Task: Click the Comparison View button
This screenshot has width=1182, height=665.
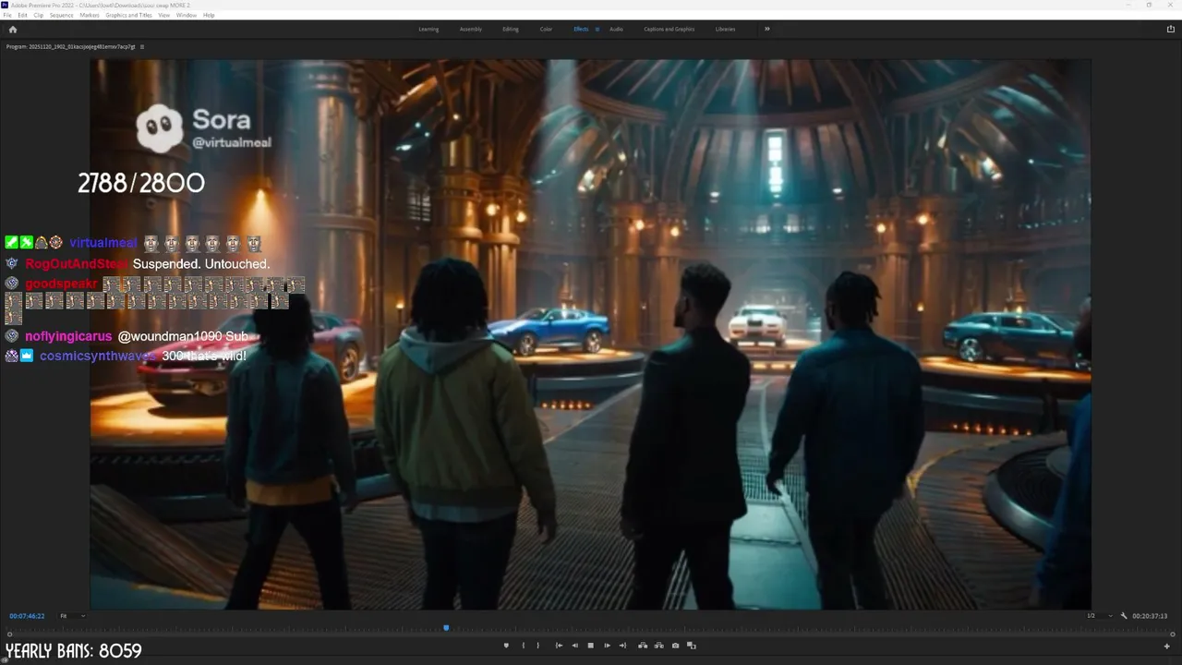Action: pos(691,646)
